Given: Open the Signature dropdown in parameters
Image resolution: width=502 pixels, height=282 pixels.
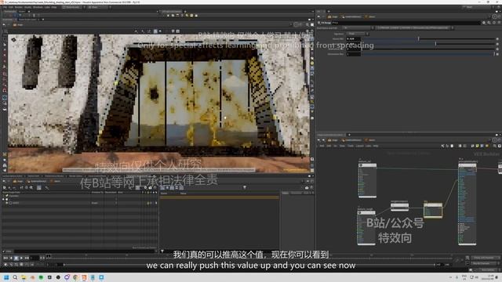Looking at the screenshot, I should click(x=358, y=34).
